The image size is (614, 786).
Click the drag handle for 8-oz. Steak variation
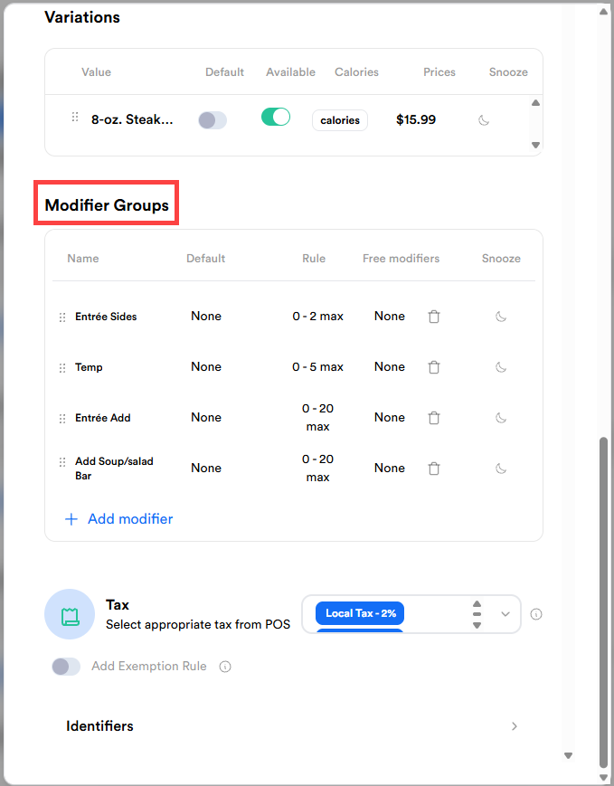click(x=75, y=117)
